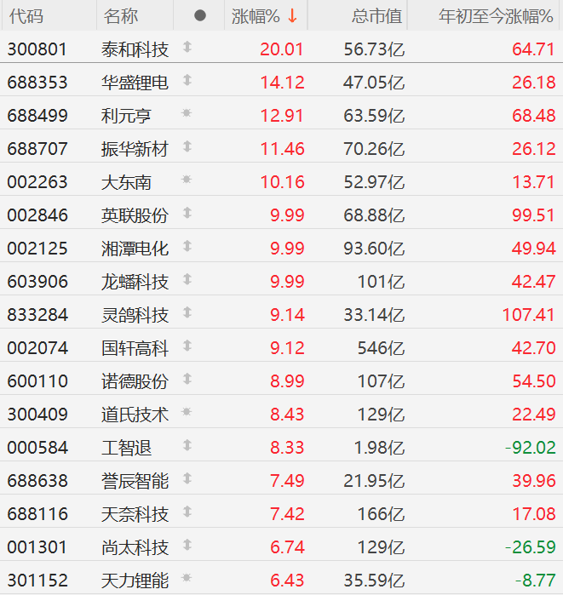This screenshot has width=563, height=595.
Task: Select stock name 天力锂能
Action: tap(135, 581)
